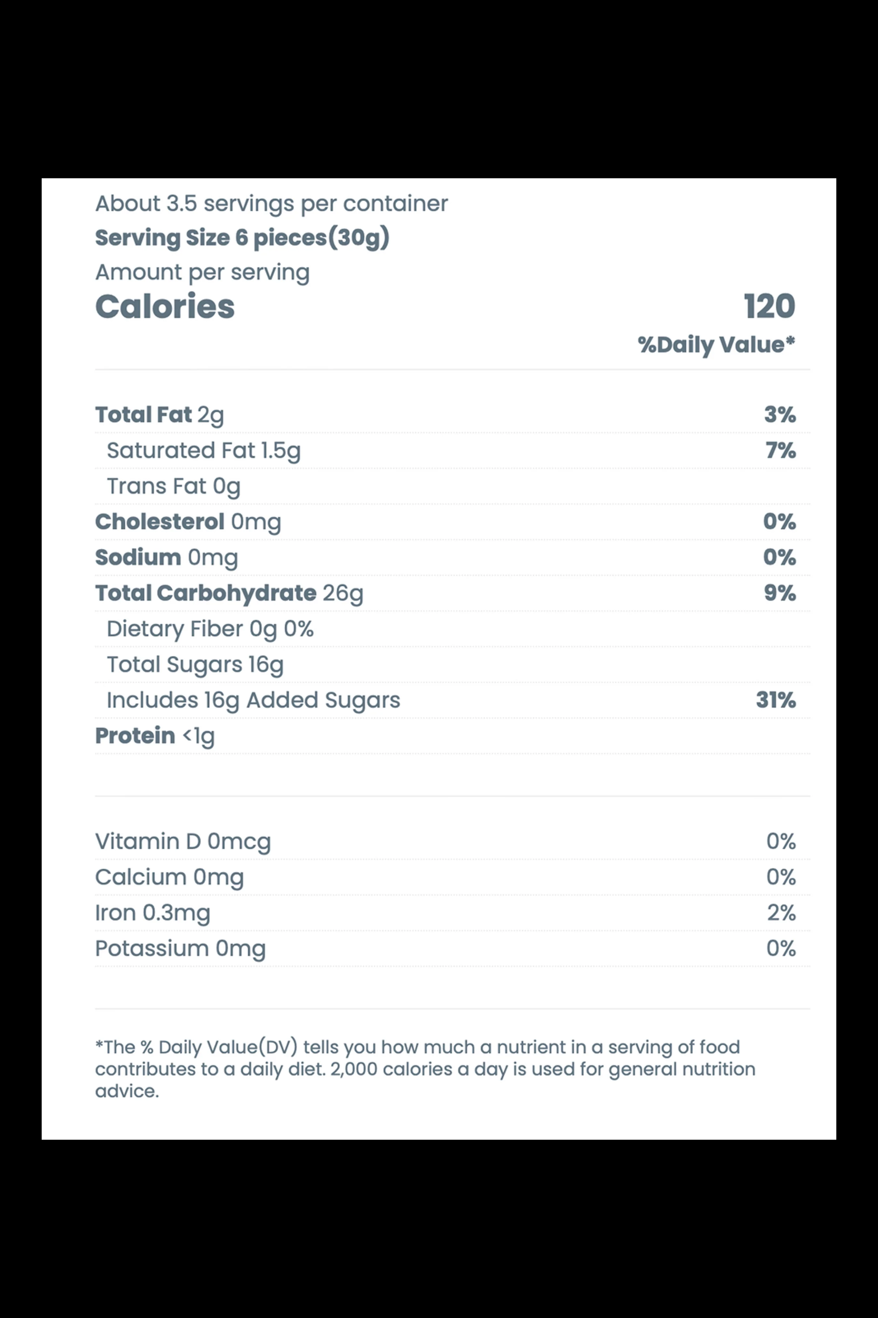Select the Calcium 0mg row
878x1318 pixels.
tap(452, 877)
